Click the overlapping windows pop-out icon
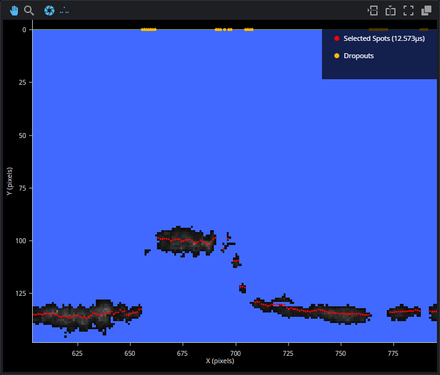440x375 pixels. pyautogui.click(x=426, y=11)
